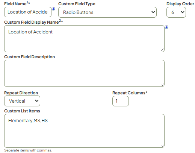
Task: Click into the Custom List Items textarea
Action: click(84, 131)
